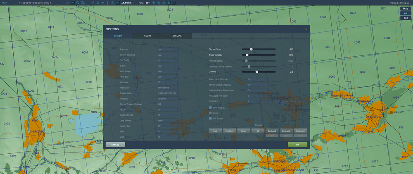Open the Special tab

coord(177,36)
